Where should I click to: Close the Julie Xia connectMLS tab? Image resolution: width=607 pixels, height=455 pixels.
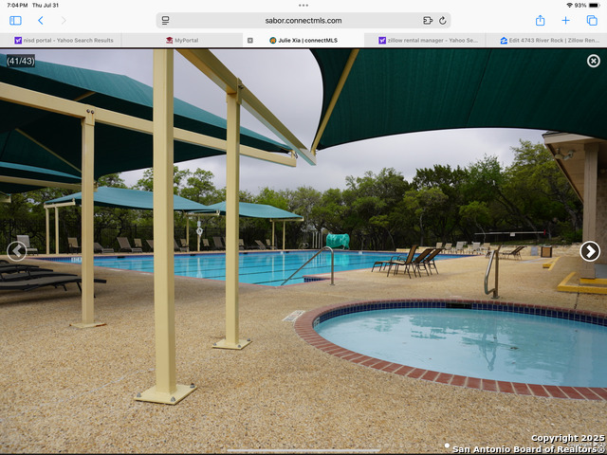(249, 41)
